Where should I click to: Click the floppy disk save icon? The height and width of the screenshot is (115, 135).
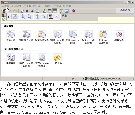pos(15,17)
